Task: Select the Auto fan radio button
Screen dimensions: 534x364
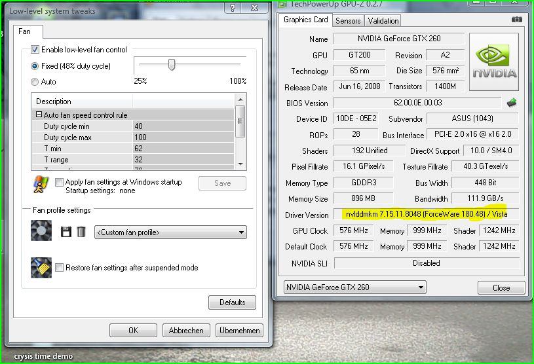Action: click(x=35, y=82)
